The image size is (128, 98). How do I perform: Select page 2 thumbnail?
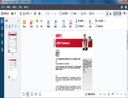point(12,68)
